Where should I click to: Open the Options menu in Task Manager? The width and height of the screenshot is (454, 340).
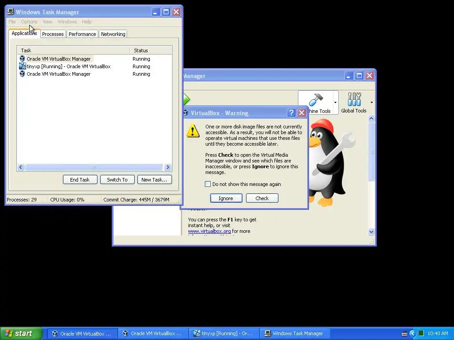pos(29,22)
